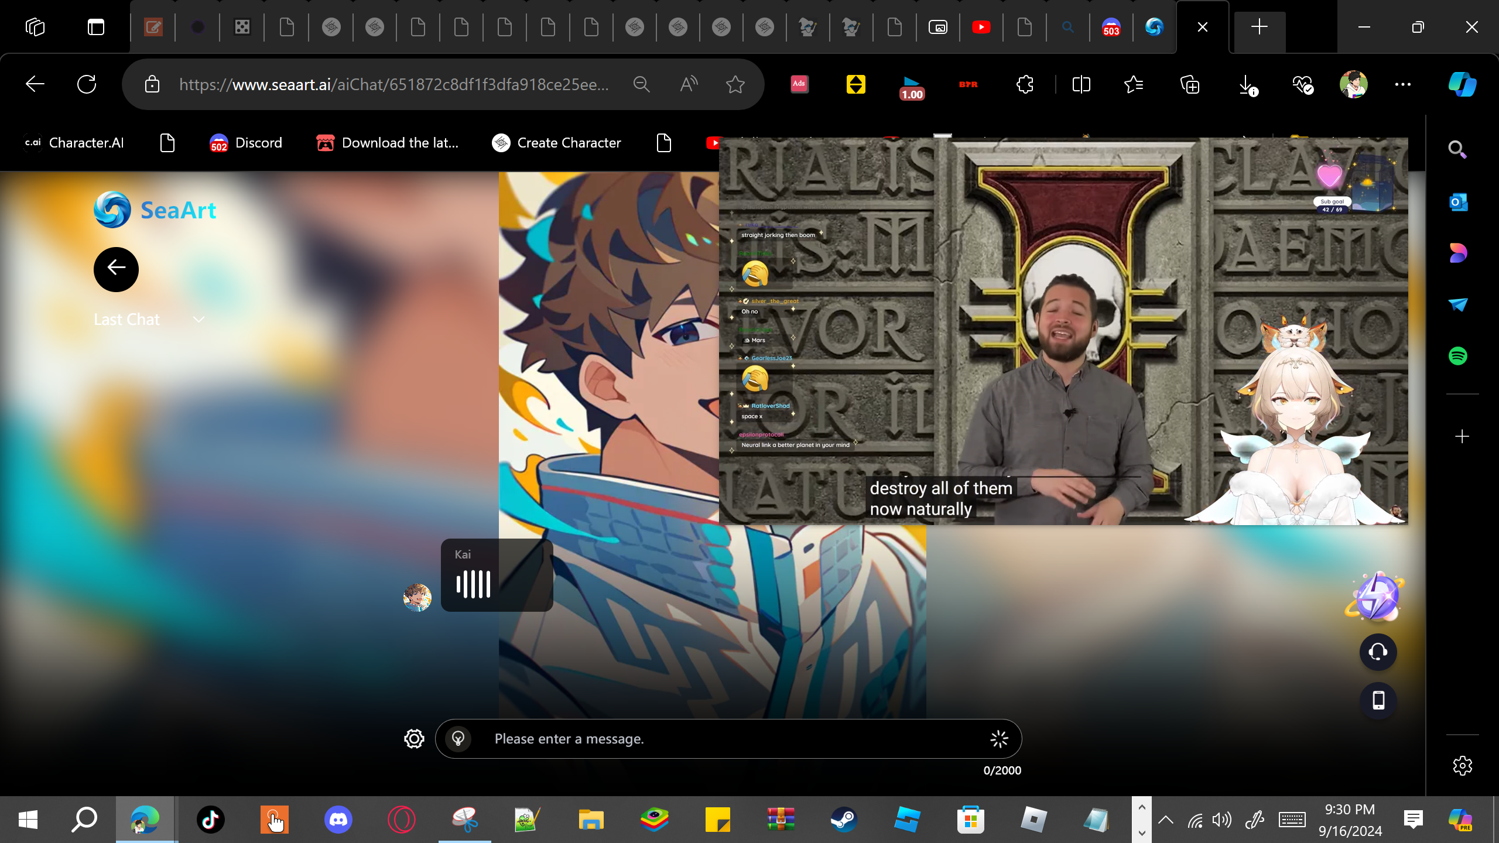Add this page to favorites star

[x=735, y=84]
